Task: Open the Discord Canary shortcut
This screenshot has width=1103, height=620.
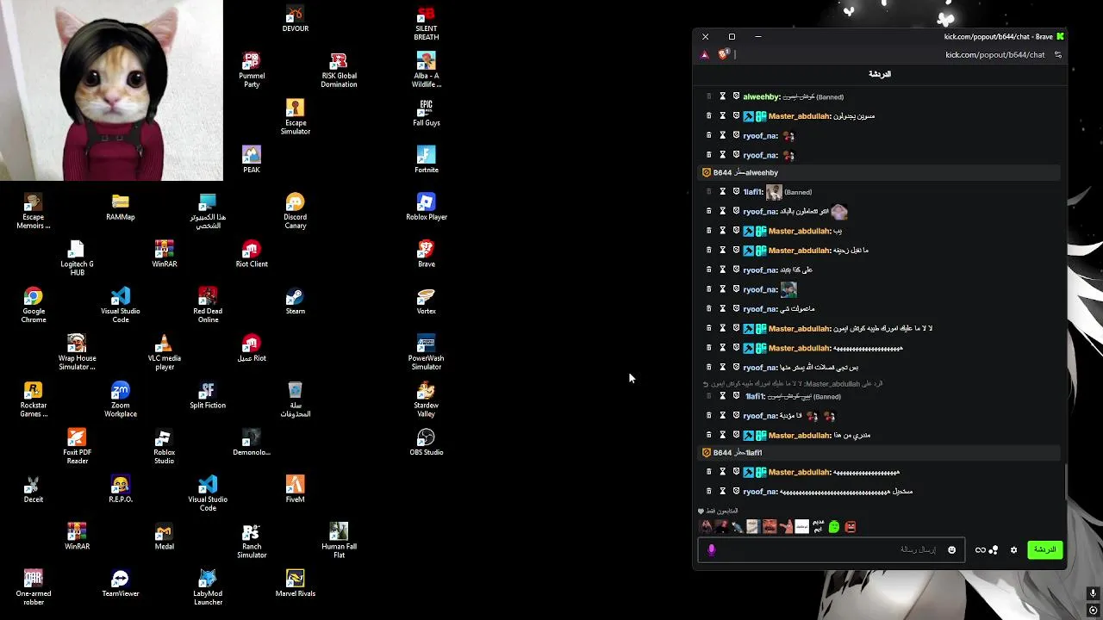Action: [x=295, y=212]
